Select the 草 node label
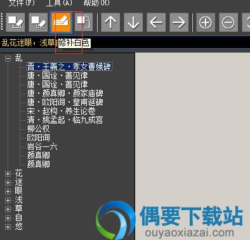The height and width of the screenshot is (240, 250). (x=18, y=209)
